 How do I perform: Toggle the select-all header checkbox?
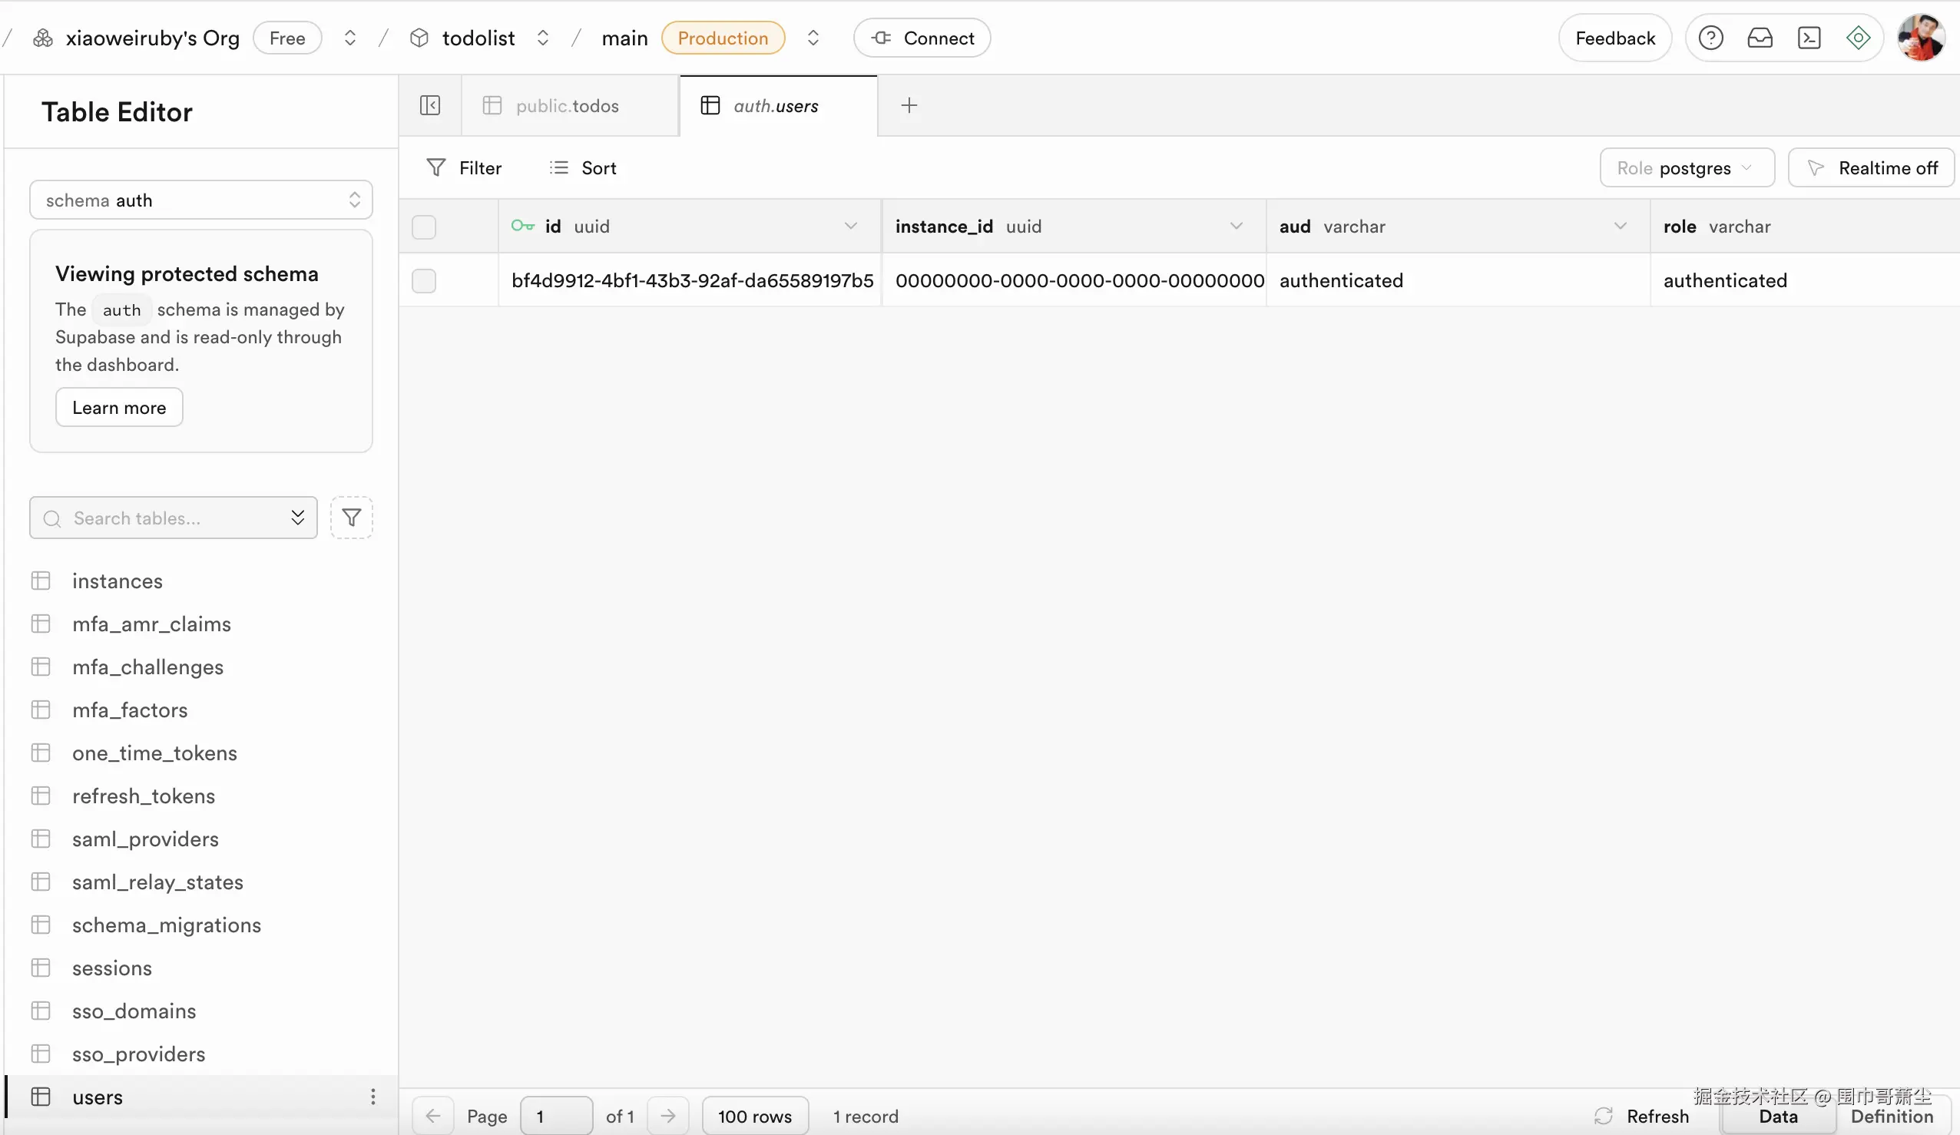tap(424, 227)
